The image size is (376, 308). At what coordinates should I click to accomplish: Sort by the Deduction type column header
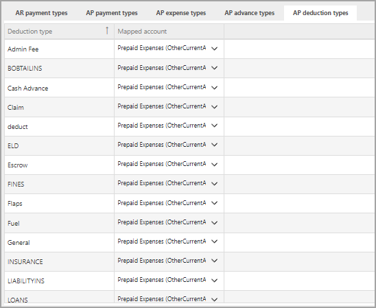point(30,32)
